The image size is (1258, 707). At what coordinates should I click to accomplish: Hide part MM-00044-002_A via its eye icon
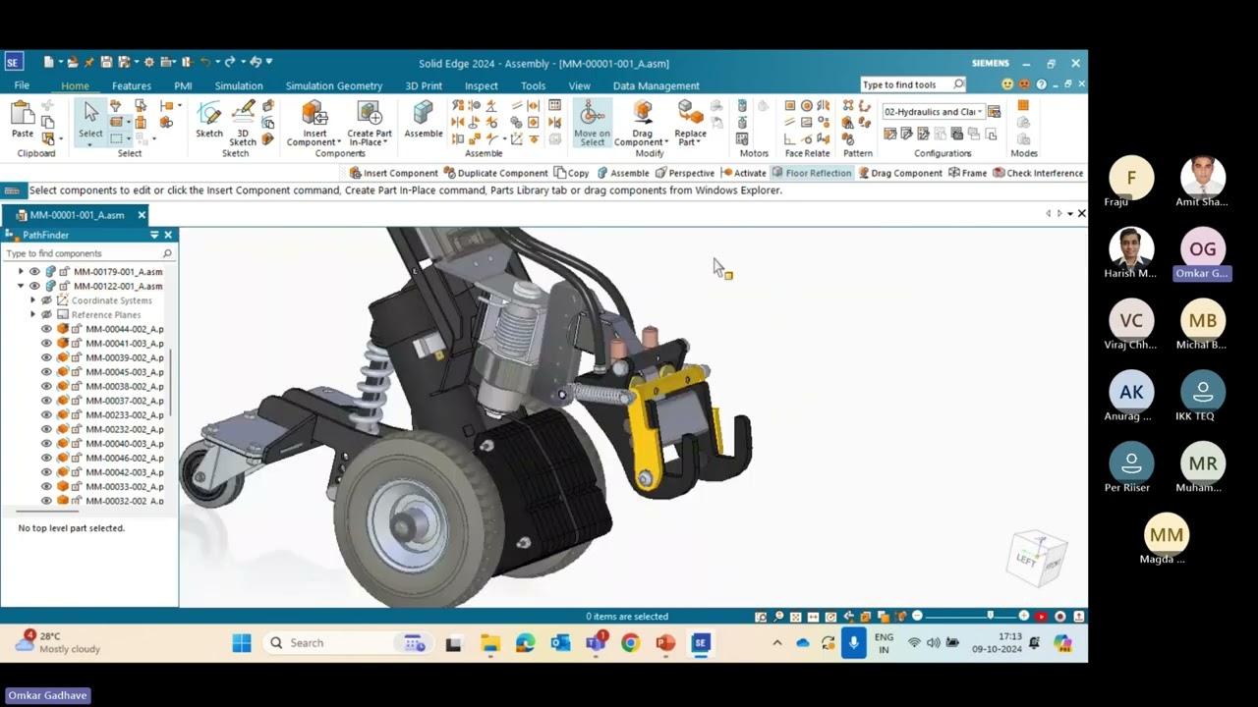[x=46, y=330]
